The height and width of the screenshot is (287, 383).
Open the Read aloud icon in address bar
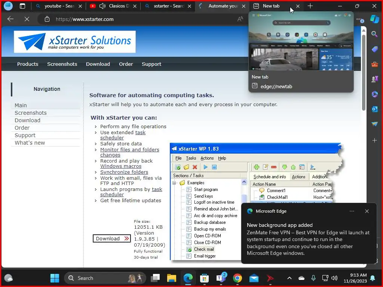pos(240,19)
